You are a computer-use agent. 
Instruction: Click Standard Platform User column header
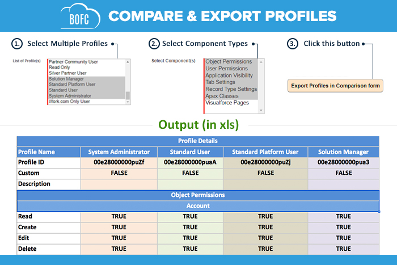[x=265, y=152]
